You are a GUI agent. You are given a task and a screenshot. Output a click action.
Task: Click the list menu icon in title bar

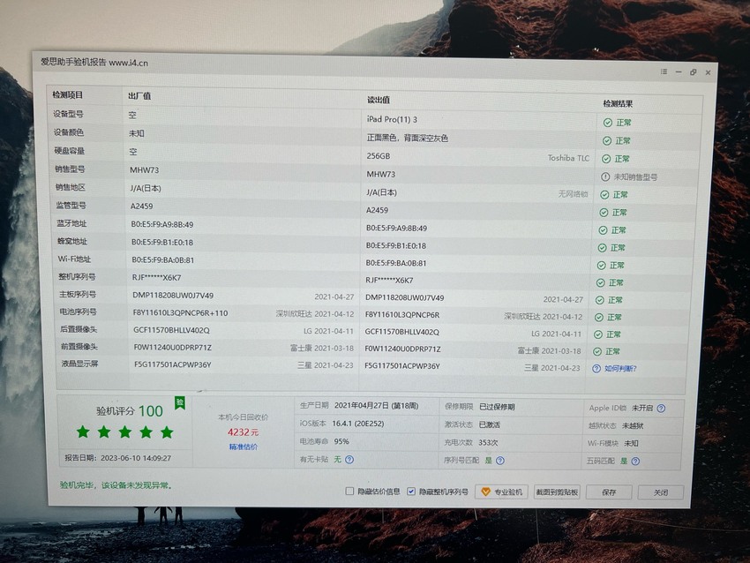tap(664, 71)
